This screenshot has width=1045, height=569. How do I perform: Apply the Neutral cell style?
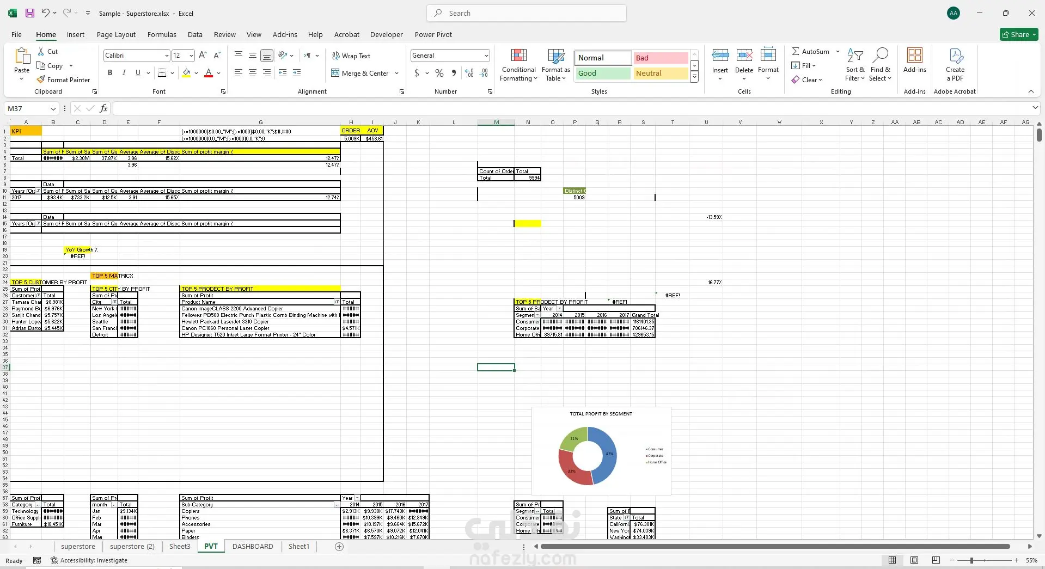tap(661, 74)
